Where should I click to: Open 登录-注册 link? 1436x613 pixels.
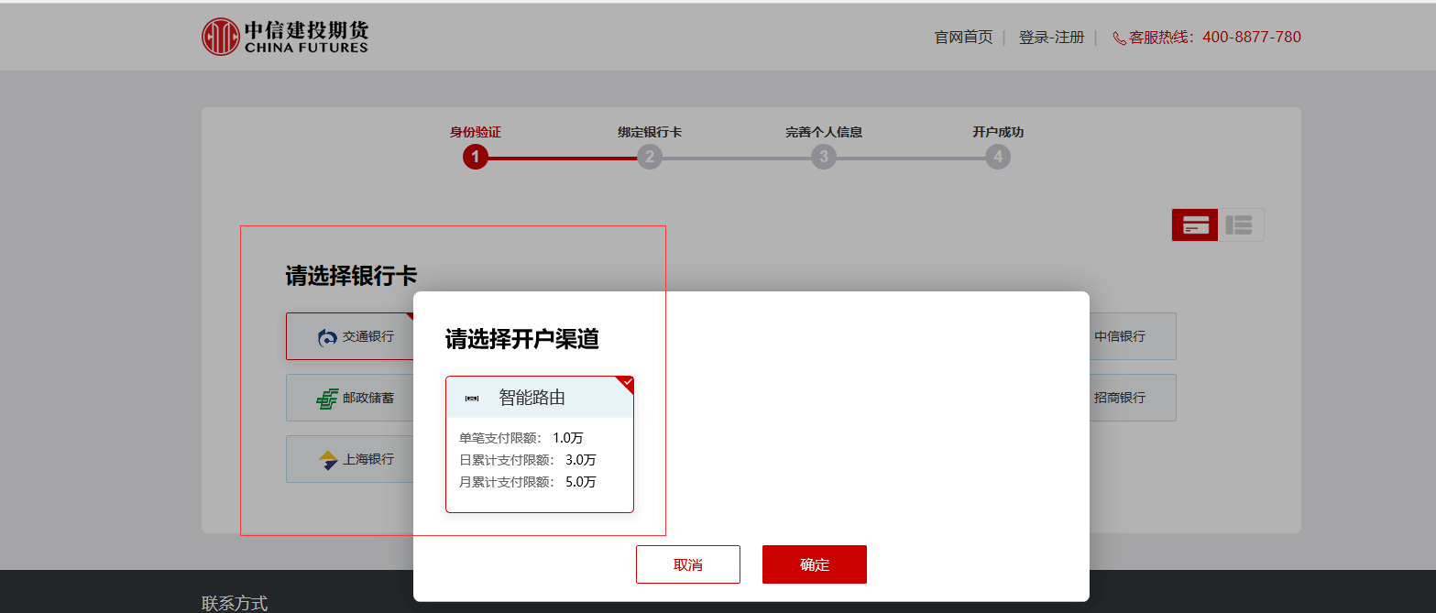1051,38
